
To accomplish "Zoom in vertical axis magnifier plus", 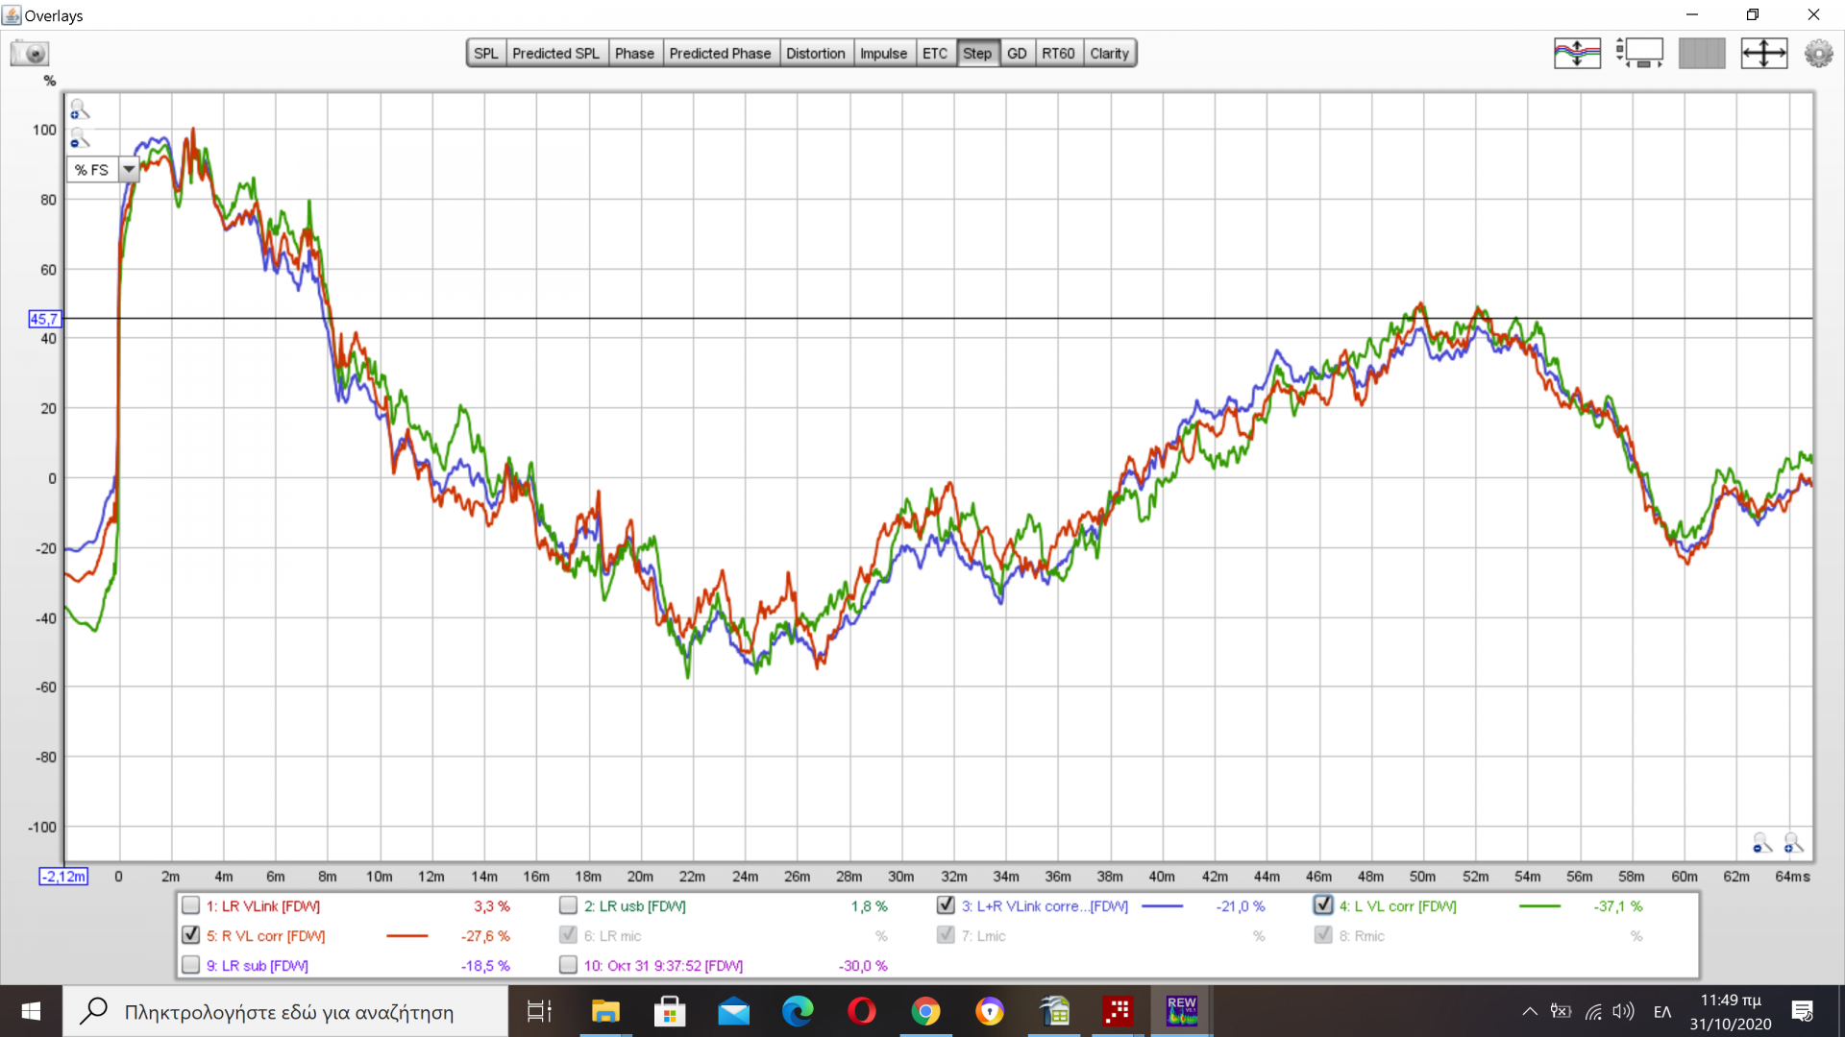I will point(79,109).
